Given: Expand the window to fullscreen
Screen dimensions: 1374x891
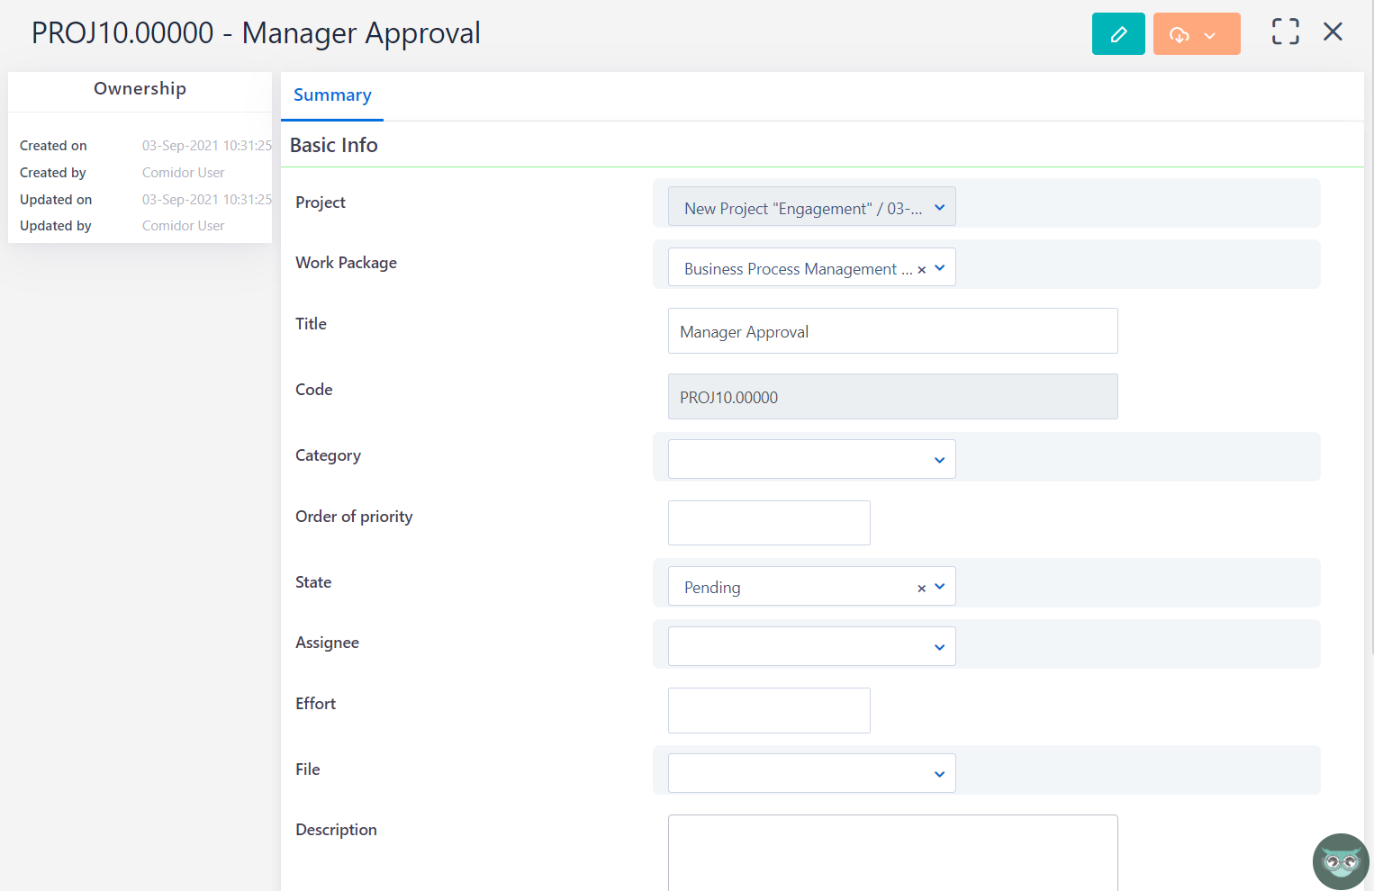Looking at the screenshot, I should point(1285,31).
